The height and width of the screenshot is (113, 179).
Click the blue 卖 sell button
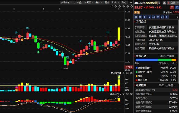tap(177, 7)
